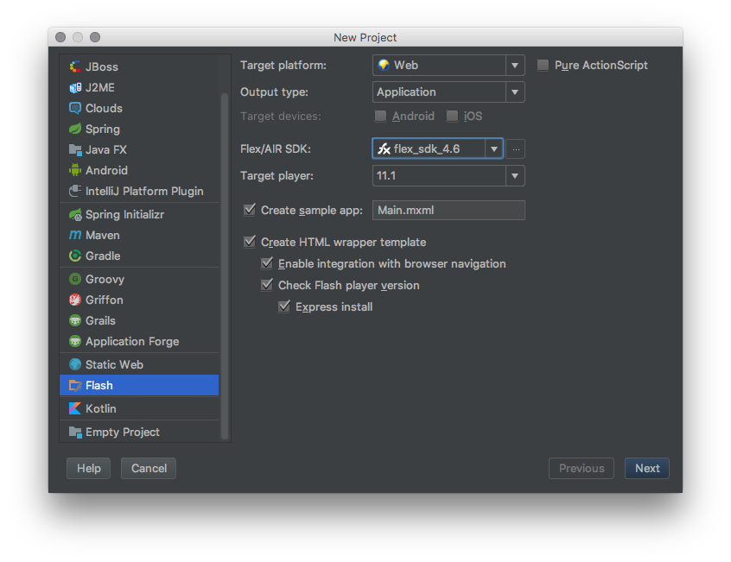The image size is (731, 562).
Task: Click the Java FX folder icon
Action: click(x=75, y=149)
